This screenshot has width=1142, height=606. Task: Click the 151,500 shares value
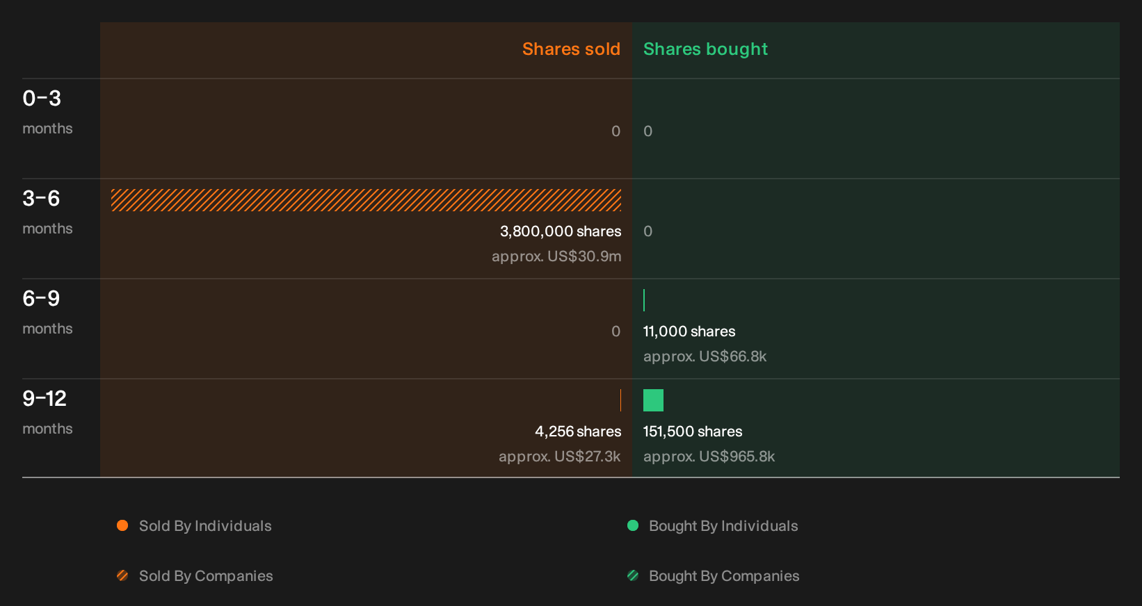(693, 432)
